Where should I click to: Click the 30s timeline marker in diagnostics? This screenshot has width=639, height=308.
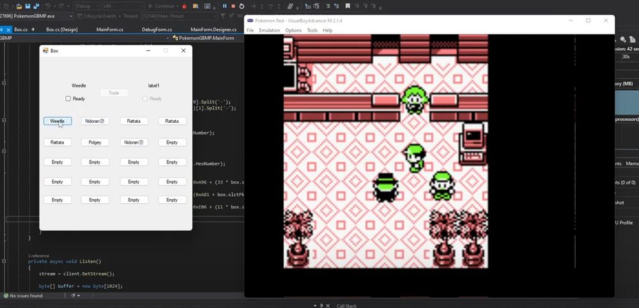point(626,57)
